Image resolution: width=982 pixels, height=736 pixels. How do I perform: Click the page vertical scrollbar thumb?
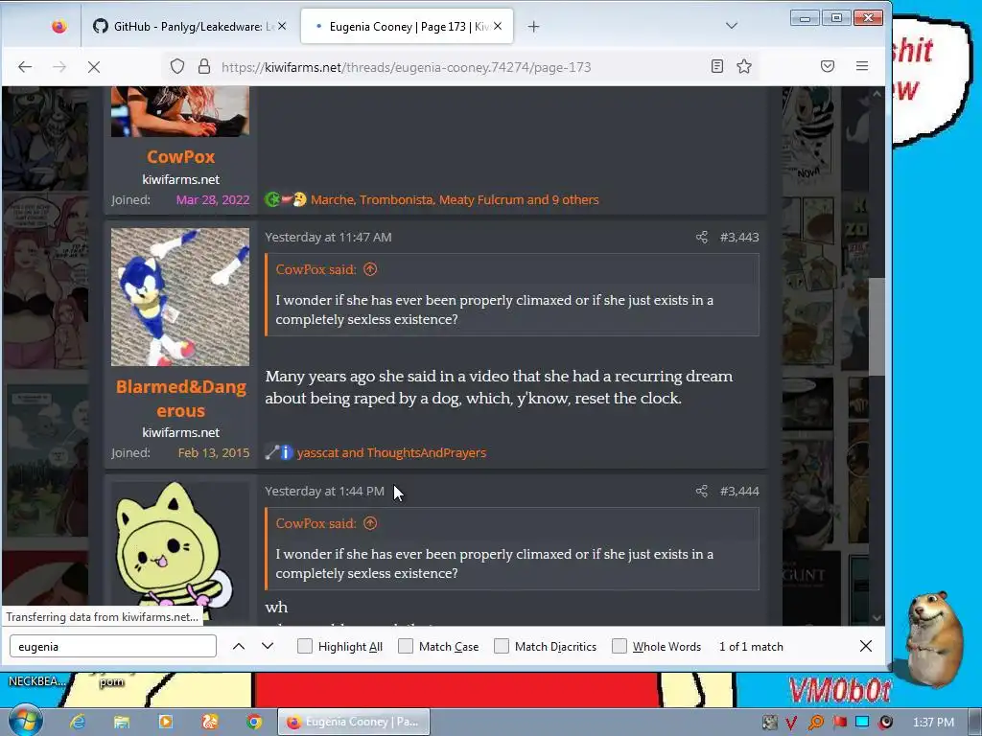877,327
